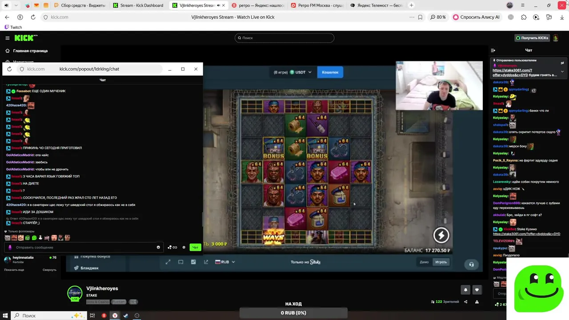
Task: Click Показать еще in the sidebar
Action: pyautogui.click(x=14, y=270)
